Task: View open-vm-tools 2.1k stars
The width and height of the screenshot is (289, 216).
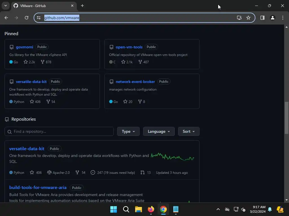Action: (x=127, y=62)
